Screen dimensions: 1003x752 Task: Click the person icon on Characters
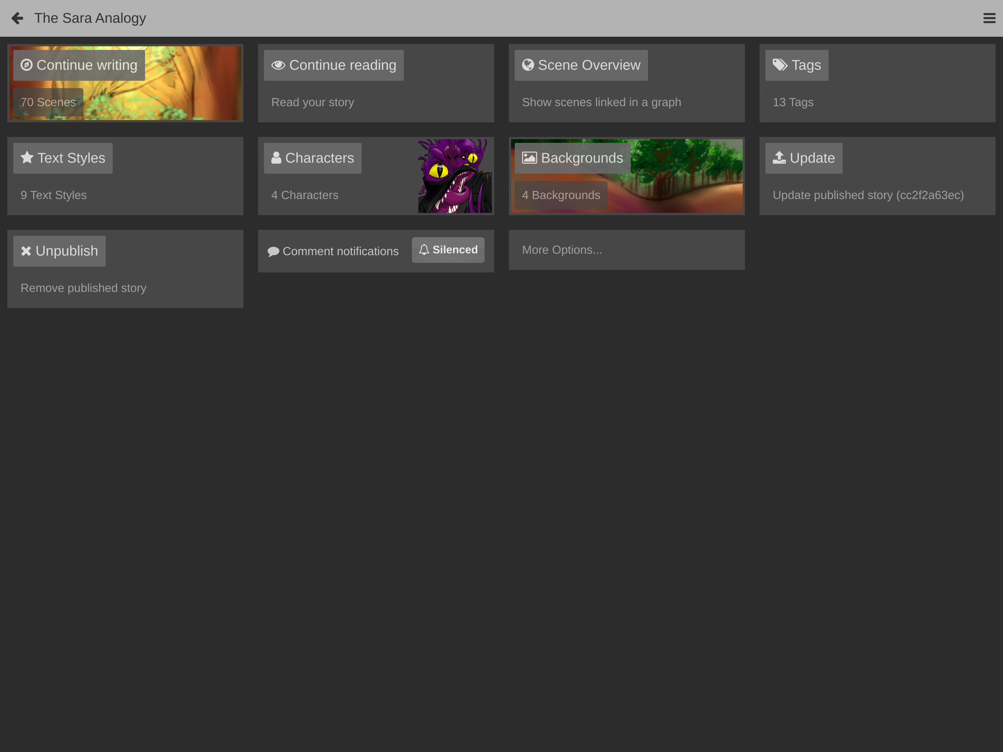click(x=276, y=158)
